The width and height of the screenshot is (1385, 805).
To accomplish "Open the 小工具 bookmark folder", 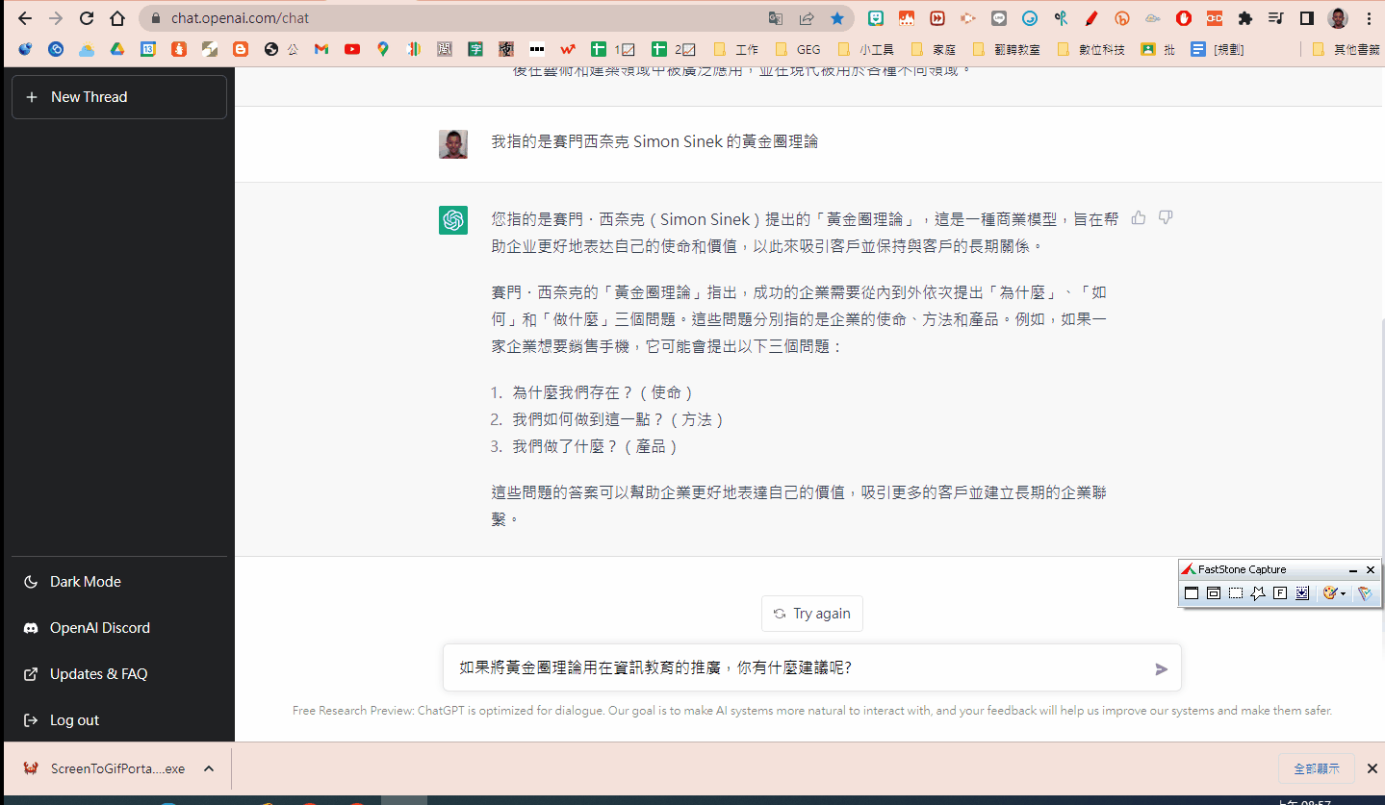I will point(866,49).
